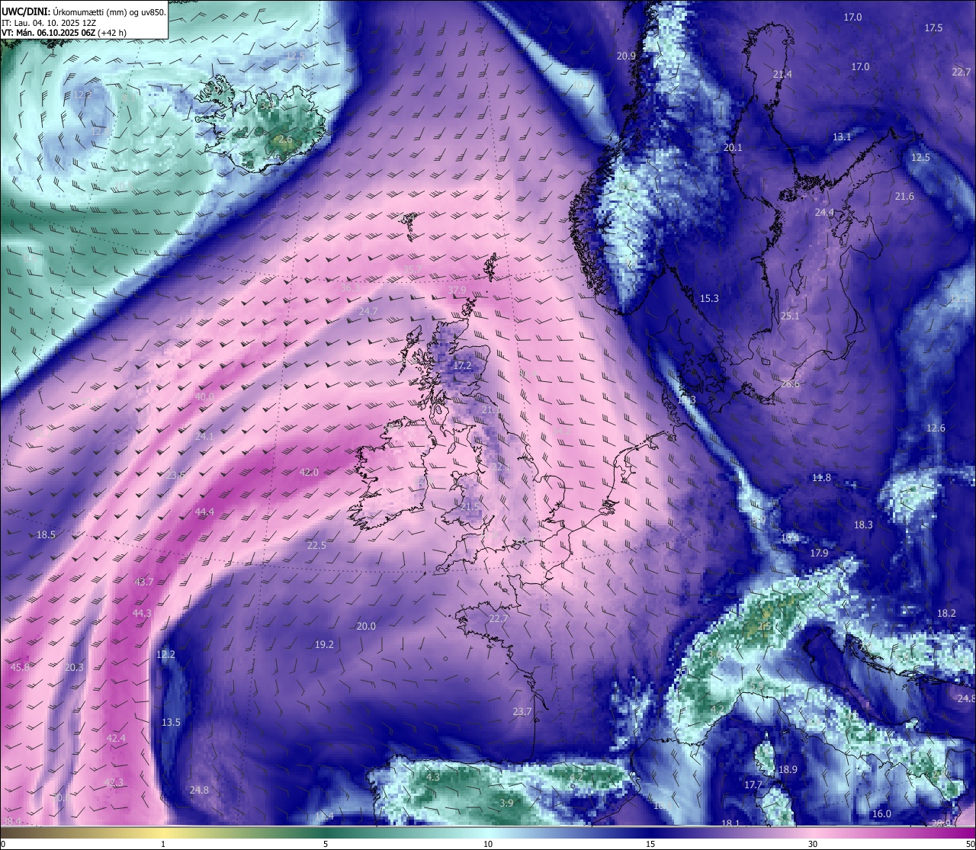Click the 13.5 value label
976x850 pixels.
click(171, 722)
